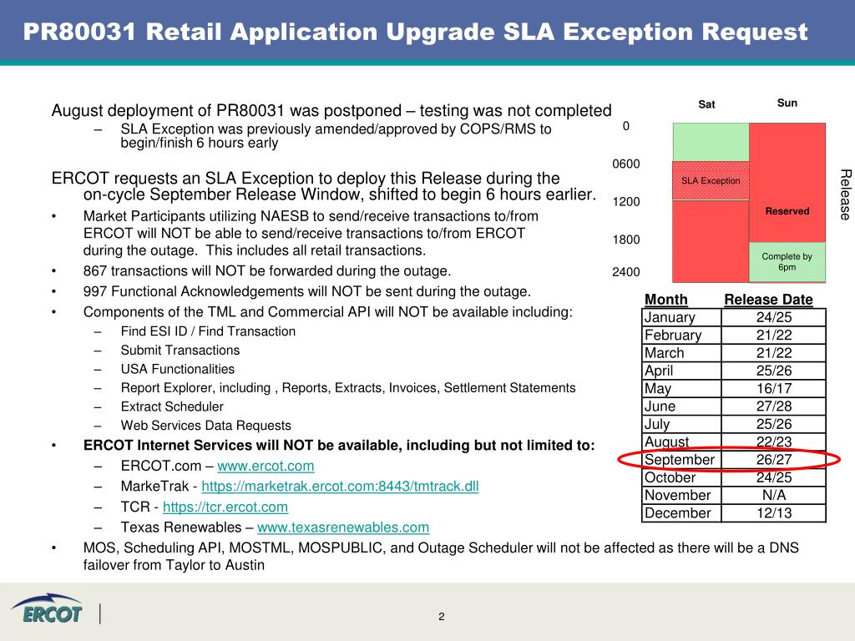Screen dimensions: 855x641
Task: Click the 0600 time label
Action: 626,164
